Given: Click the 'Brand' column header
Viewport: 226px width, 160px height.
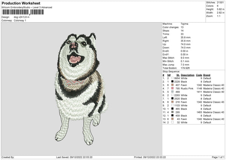Looking at the screenshot, I should 207,75.
